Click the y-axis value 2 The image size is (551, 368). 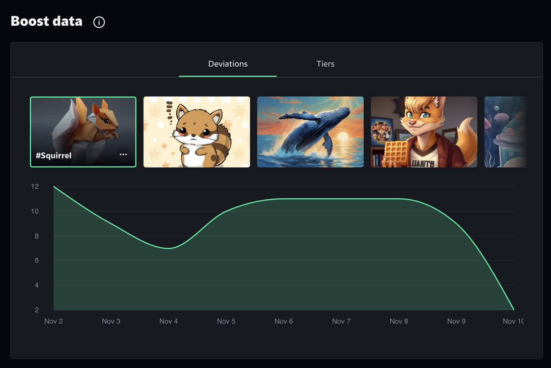[37, 310]
